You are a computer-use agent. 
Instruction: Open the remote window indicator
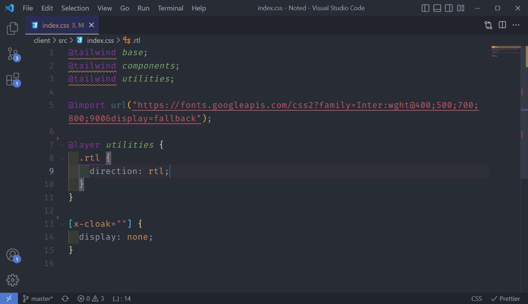9,298
